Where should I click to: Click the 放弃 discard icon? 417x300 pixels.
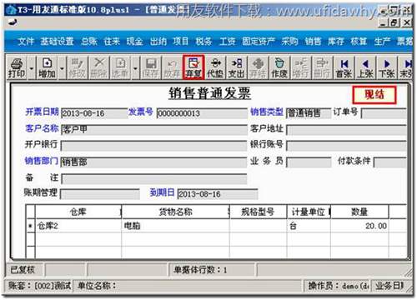(x=172, y=67)
